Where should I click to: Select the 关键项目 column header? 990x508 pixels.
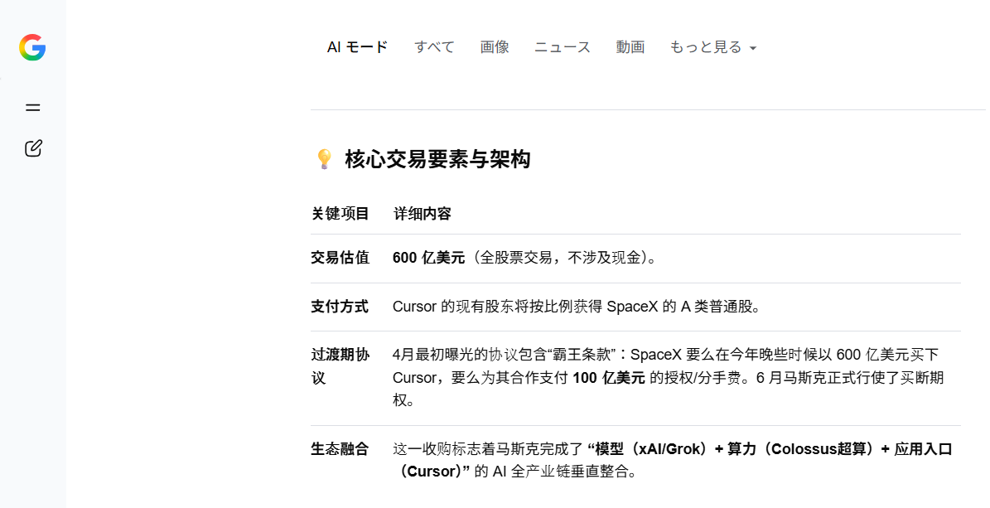(x=340, y=214)
